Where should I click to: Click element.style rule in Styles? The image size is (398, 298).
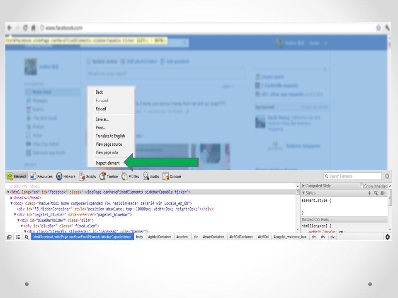[316, 200]
